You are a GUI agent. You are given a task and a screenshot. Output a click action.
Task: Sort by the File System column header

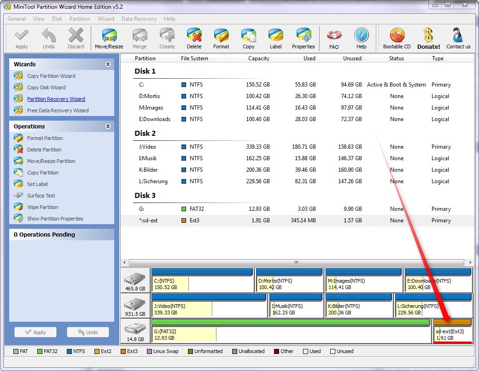202,58
